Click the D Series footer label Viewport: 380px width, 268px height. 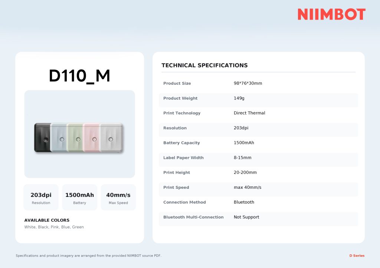click(x=357, y=256)
